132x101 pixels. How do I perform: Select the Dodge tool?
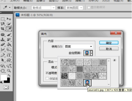click(x=3, y=49)
